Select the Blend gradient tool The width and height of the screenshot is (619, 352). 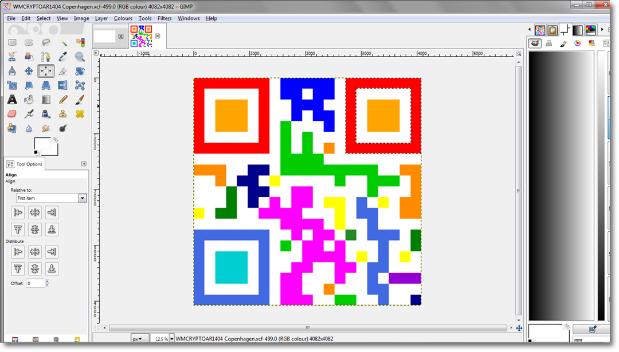[x=46, y=100]
